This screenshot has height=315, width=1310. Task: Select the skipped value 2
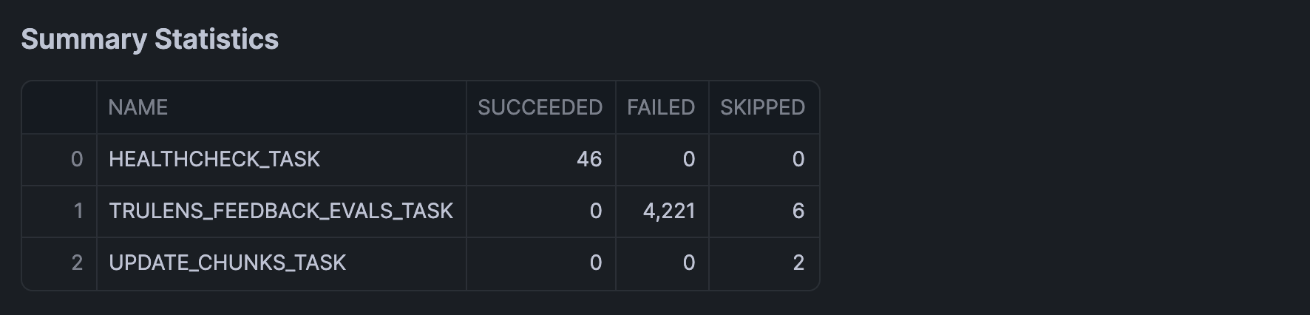click(798, 263)
